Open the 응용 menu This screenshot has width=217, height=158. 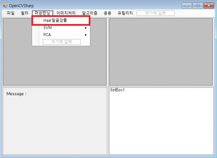point(108,13)
